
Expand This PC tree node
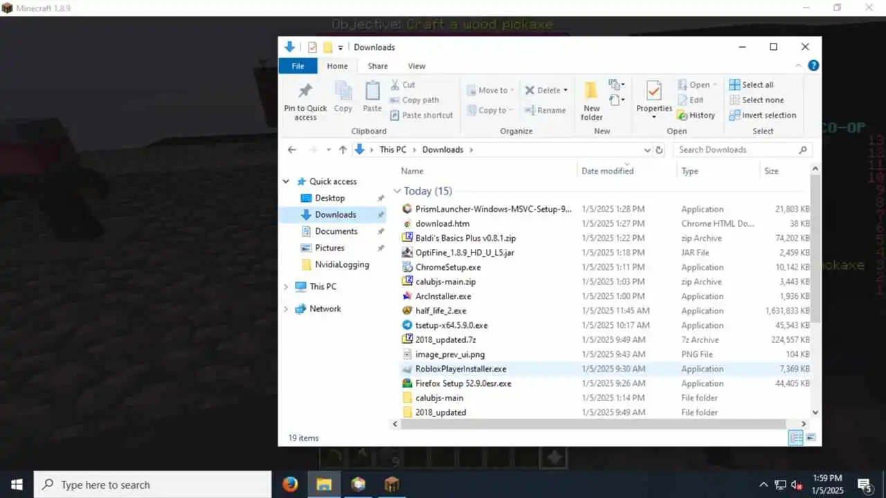[x=286, y=286]
